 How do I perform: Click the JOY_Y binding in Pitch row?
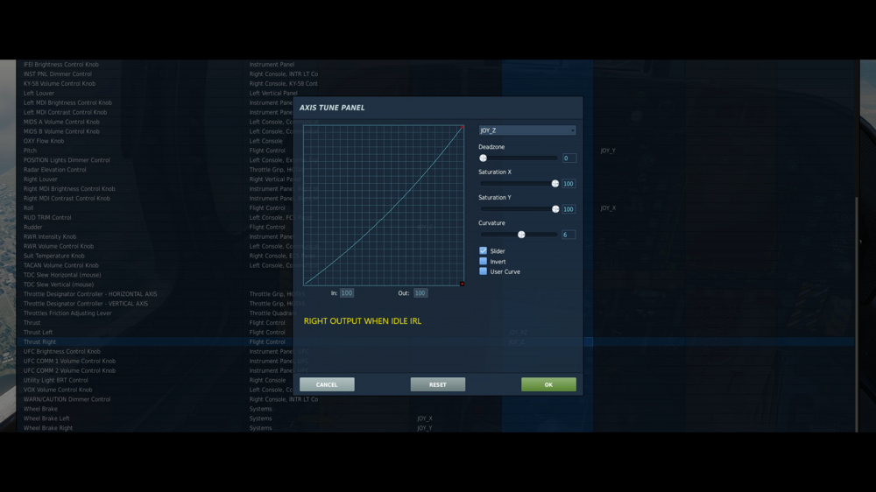coord(608,151)
